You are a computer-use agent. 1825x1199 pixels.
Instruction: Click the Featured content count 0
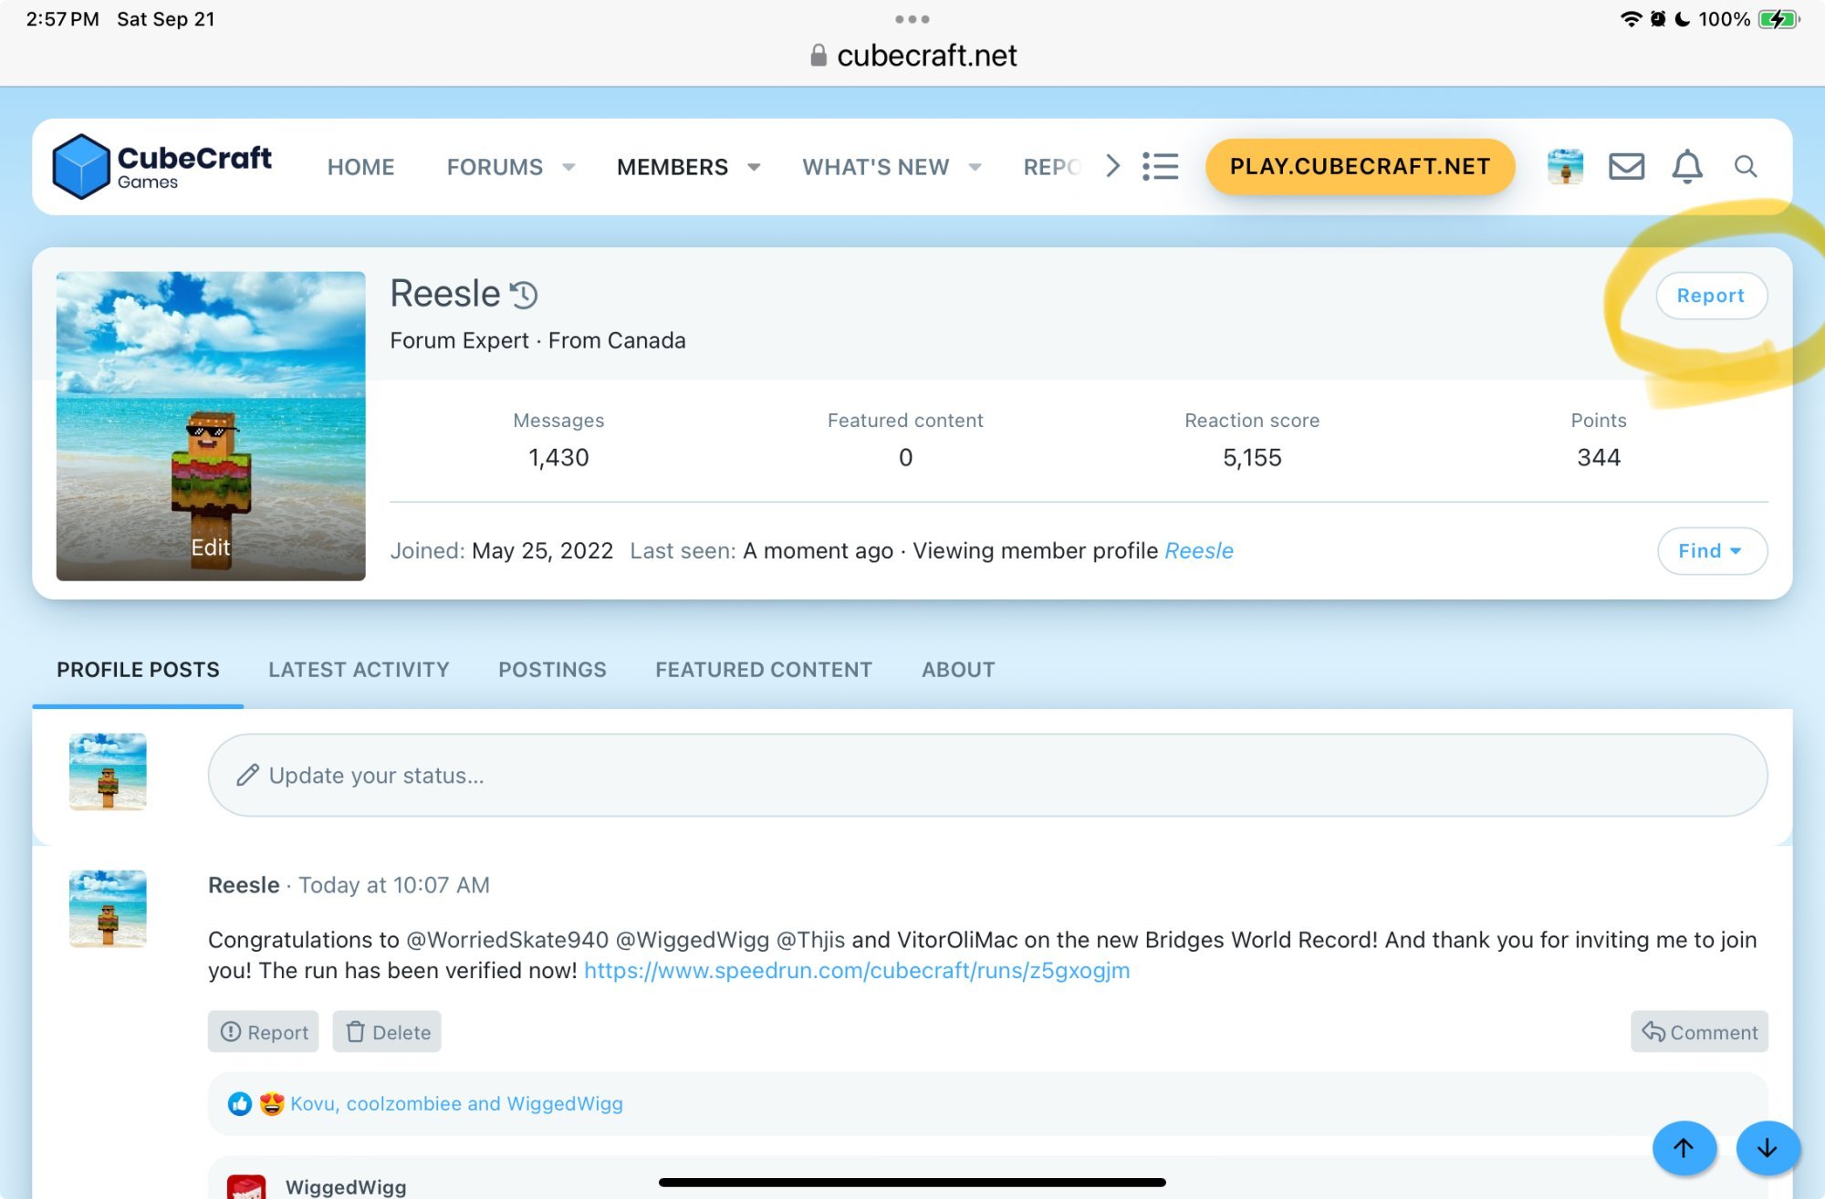(x=905, y=458)
